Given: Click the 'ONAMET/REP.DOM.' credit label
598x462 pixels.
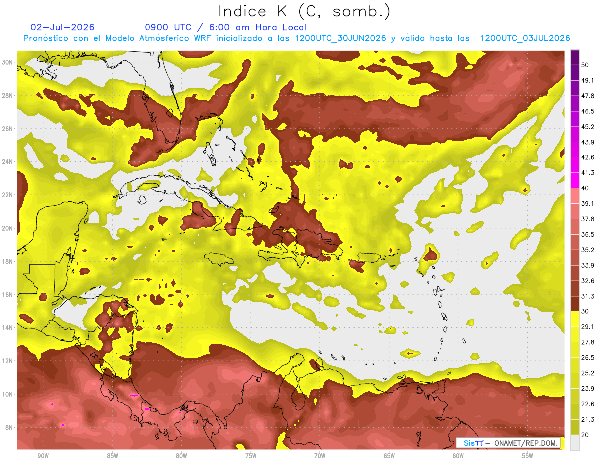Looking at the screenshot, I should click(x=525, y=443).
